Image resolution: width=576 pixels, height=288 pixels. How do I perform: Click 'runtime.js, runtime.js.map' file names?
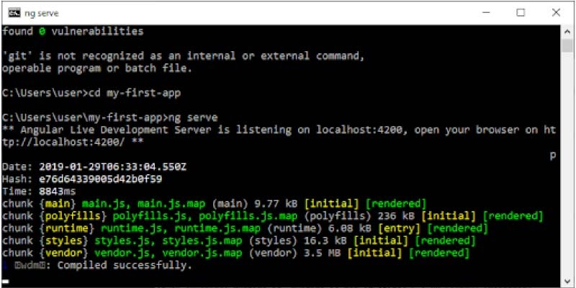click(181, 228)
